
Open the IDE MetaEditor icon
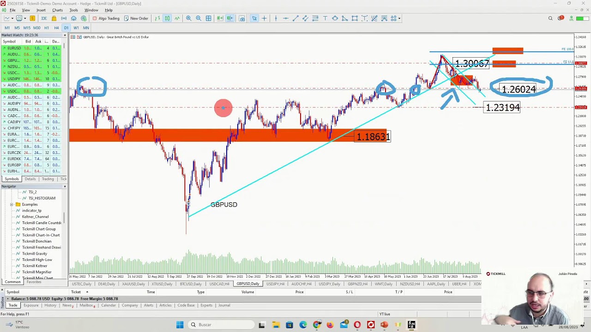(x=44, y=18)
